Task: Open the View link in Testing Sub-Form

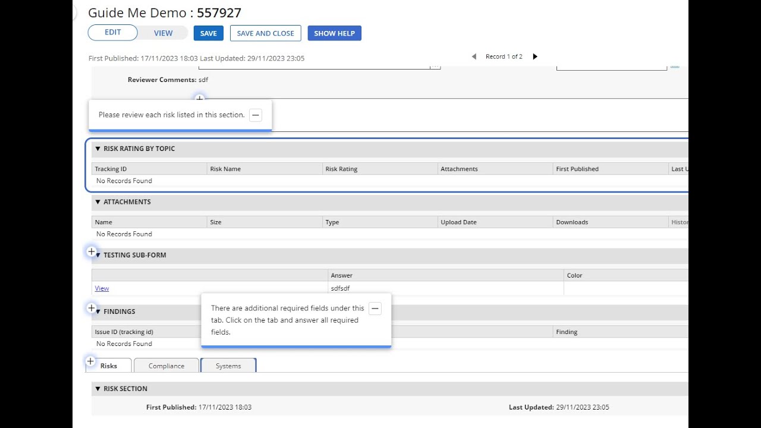Action: click(x=102, y=288)
